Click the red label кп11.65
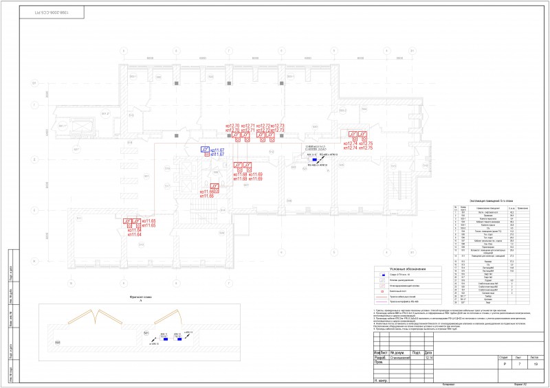This screenshot has width=550, height=388. tap(148, 225)
